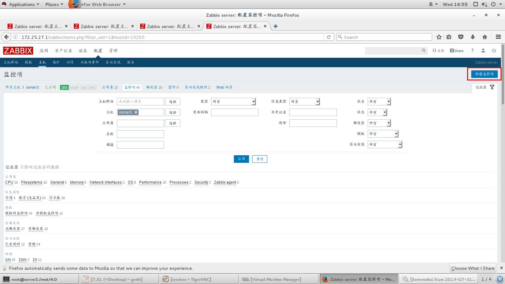Open the 类型 dropdown
The height and width of the screenshot is (284, 505).
[x=233, y=102]
